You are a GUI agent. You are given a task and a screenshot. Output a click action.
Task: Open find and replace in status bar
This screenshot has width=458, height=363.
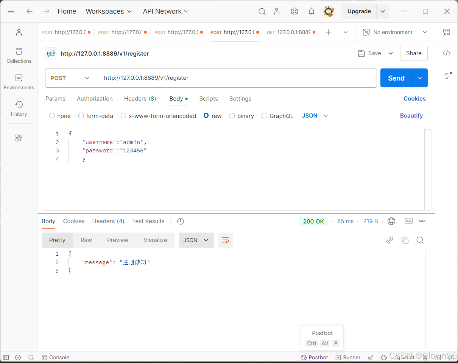tap(31, 357)
